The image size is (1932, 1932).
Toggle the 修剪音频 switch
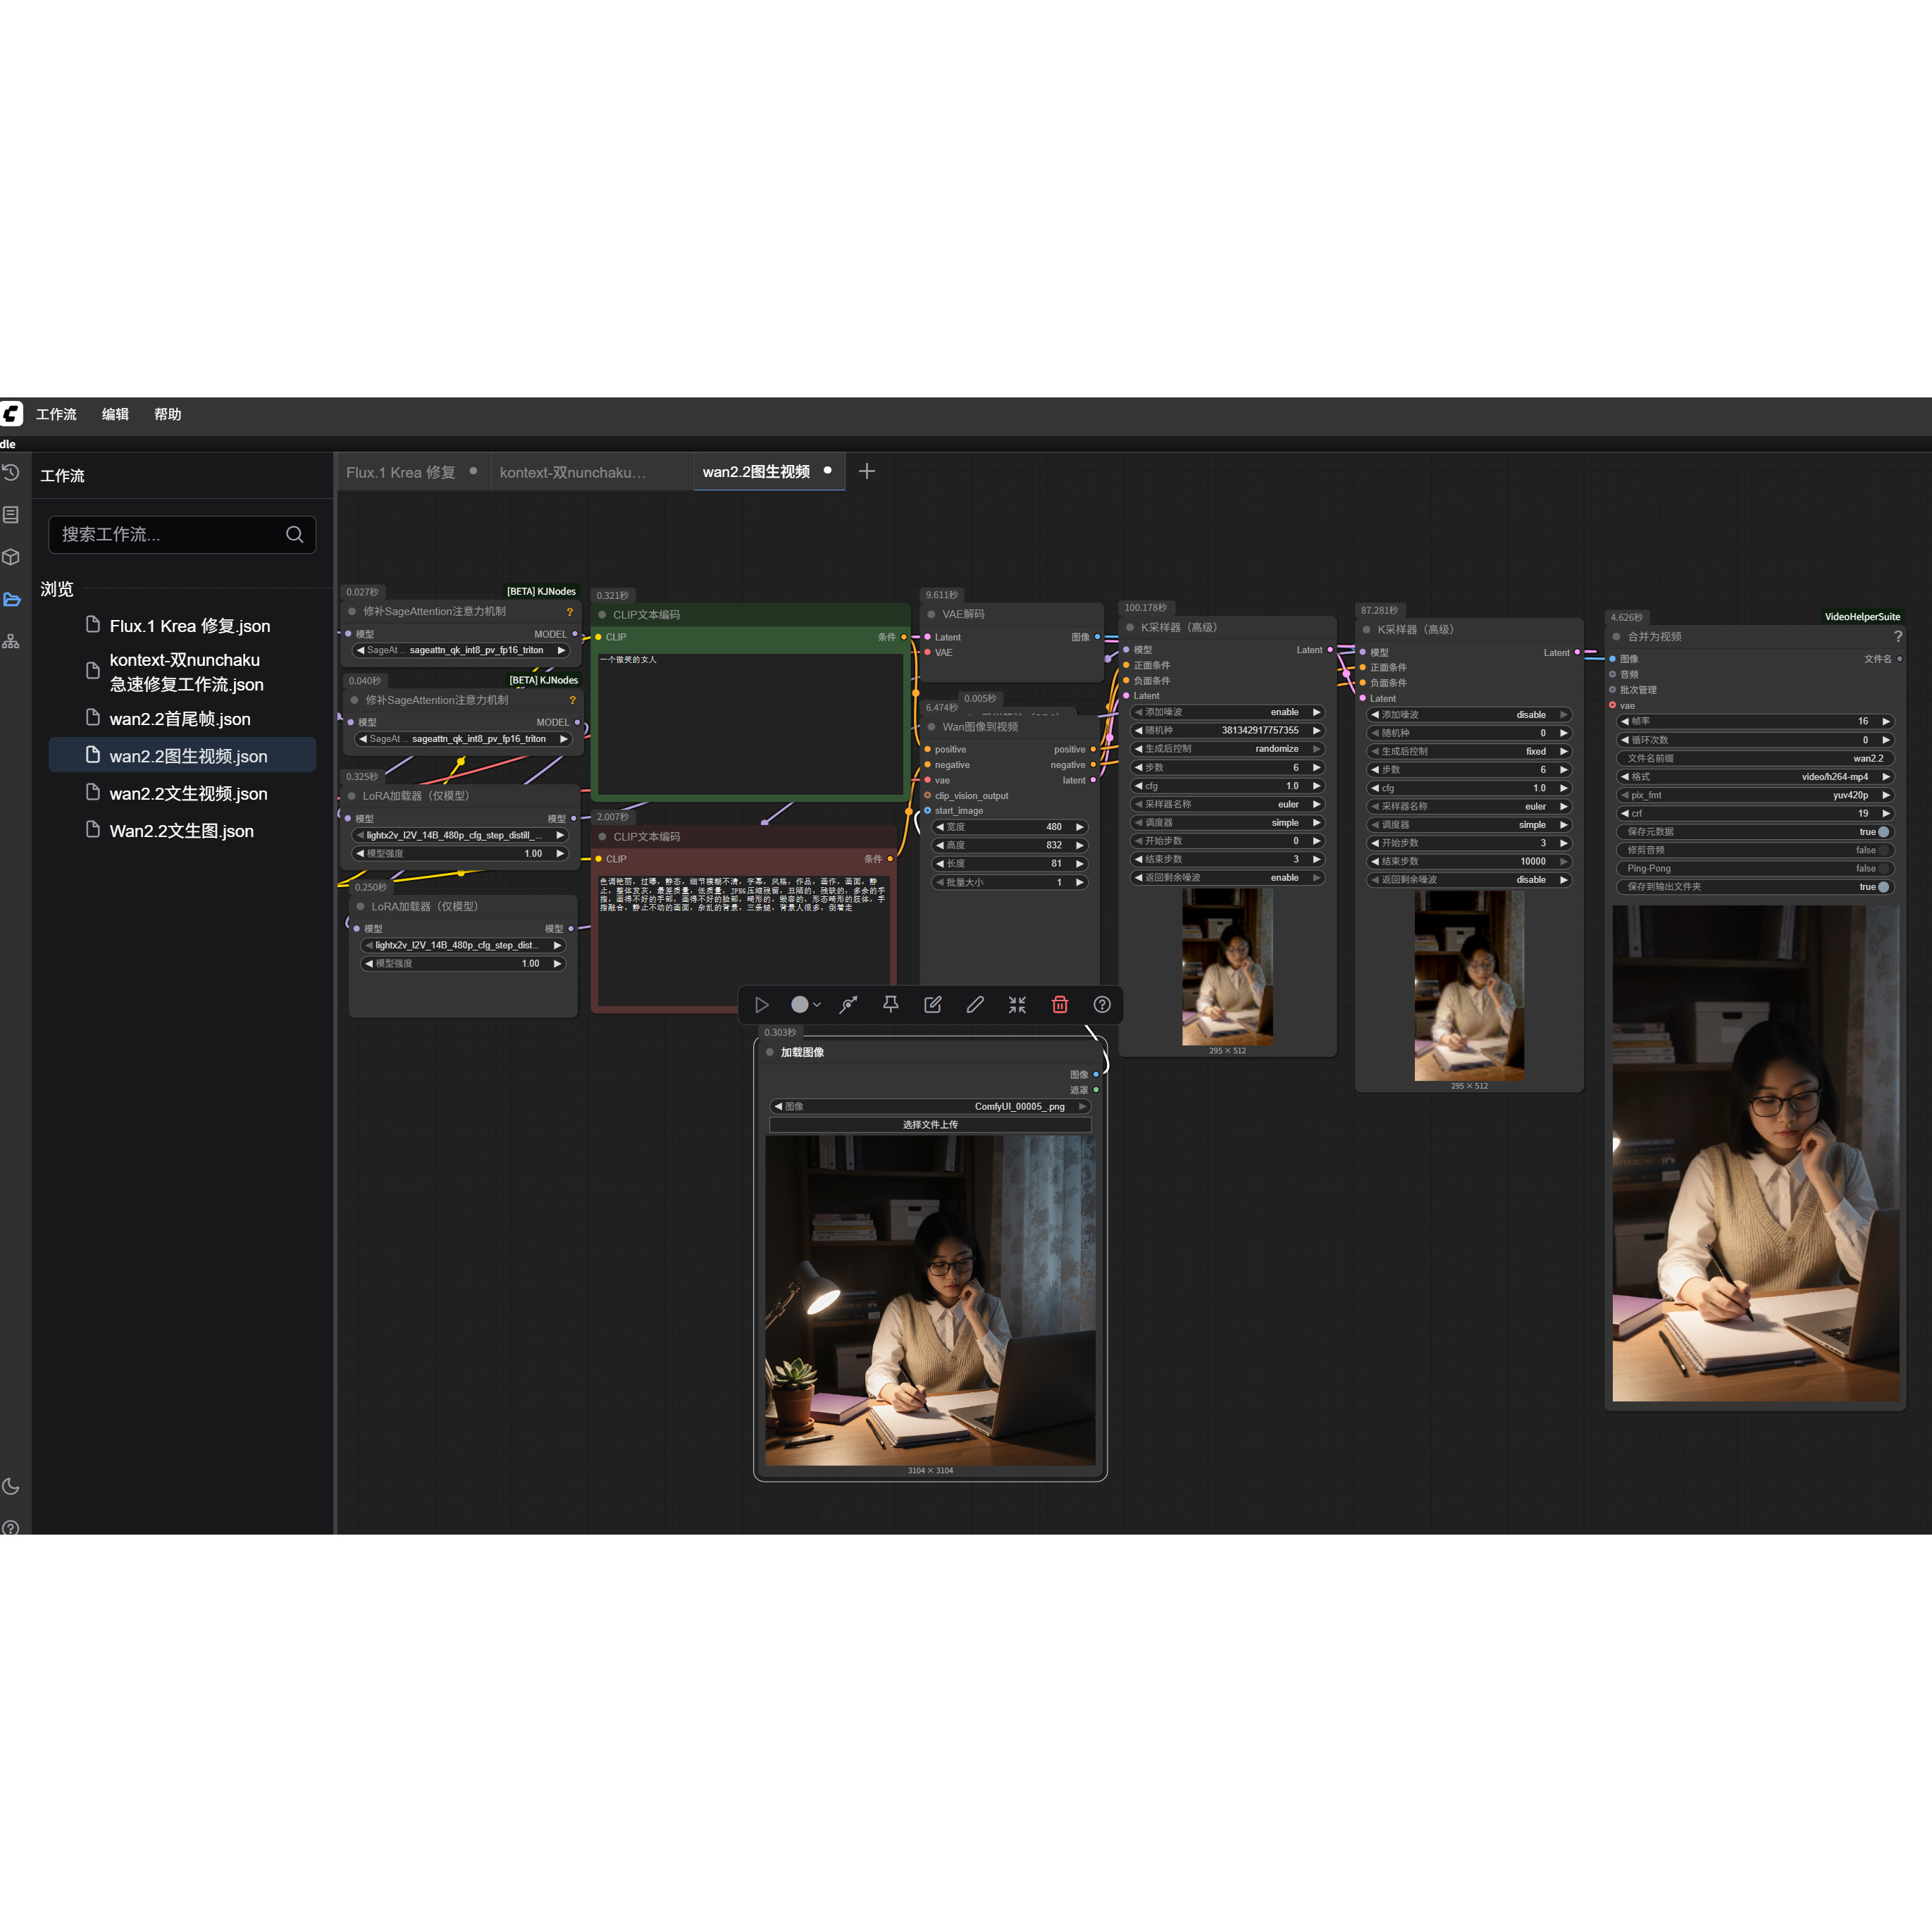1883,850
